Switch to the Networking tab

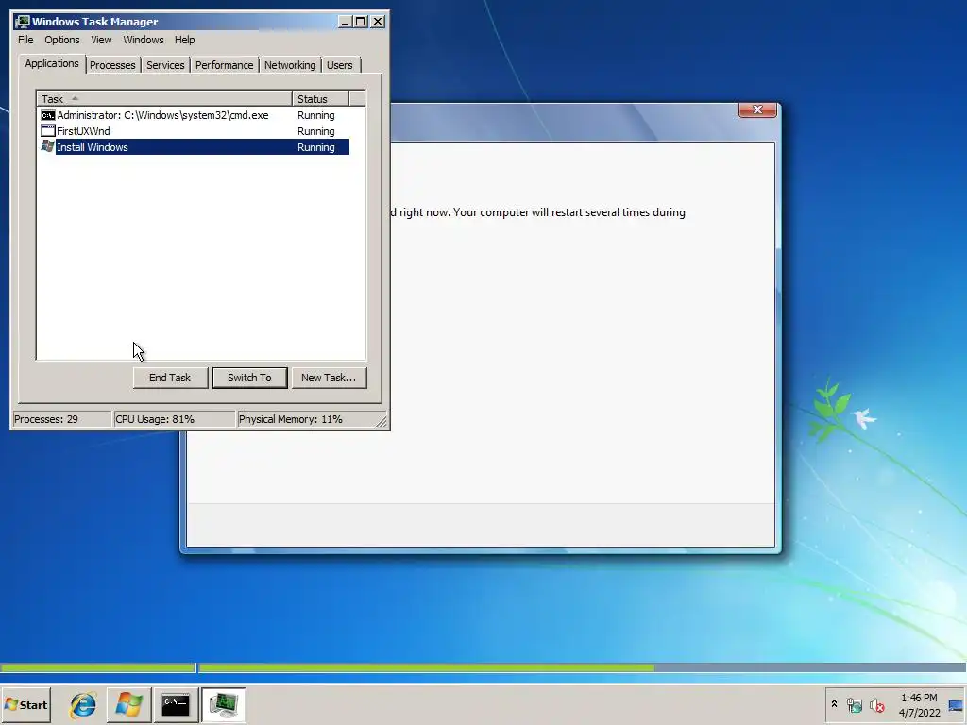pyautogui.click(x=290, y=65)
